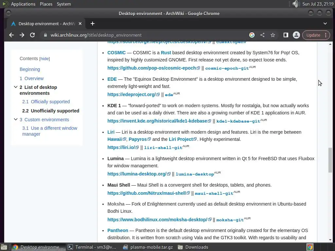Hide the Contents sidebar

(x=44, y=59)
